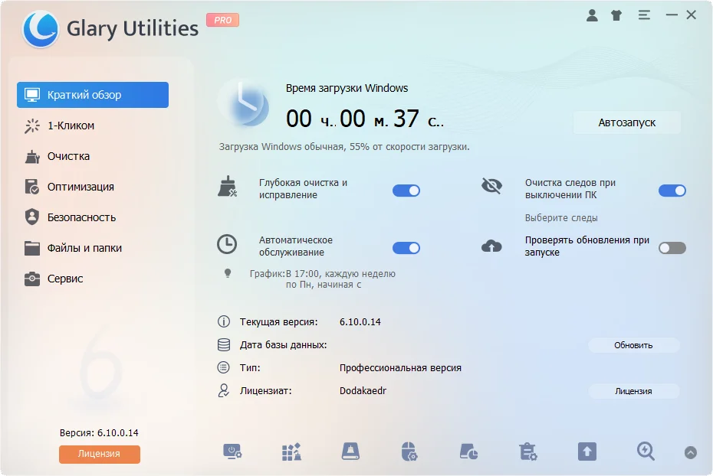
Task: Click the registry cleaner grid icon
Action: 291,452
